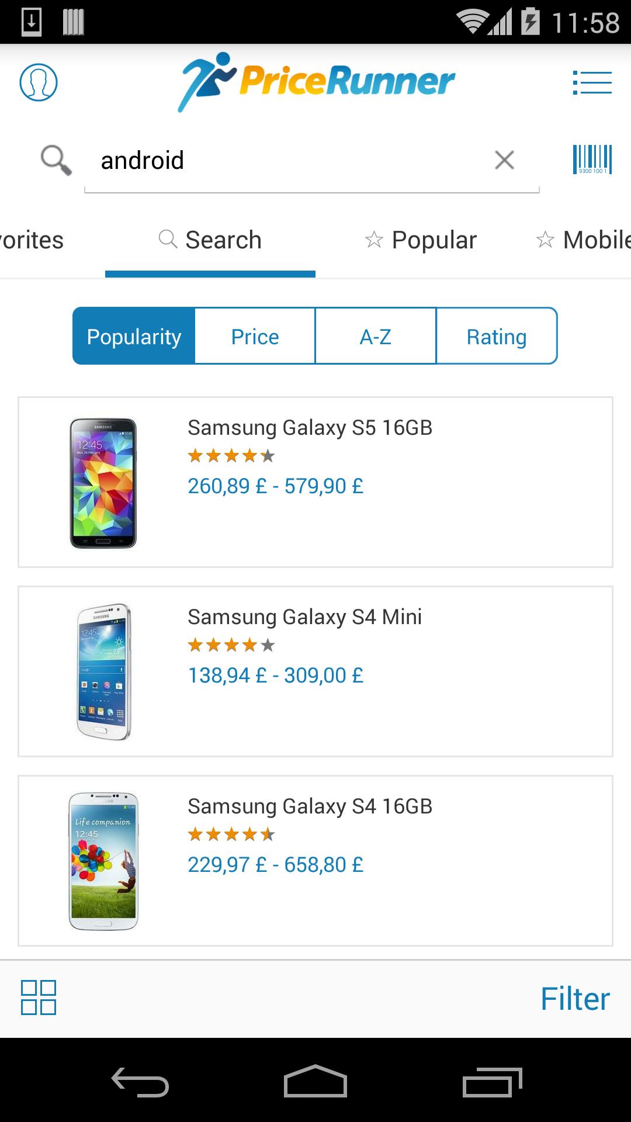Clear the search text with X
The image size is (631, 1122).
coord(504,160)
